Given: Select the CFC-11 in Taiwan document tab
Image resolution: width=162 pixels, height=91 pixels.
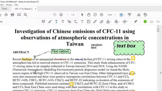Looking at the screenshot, I should click(24, 9).
